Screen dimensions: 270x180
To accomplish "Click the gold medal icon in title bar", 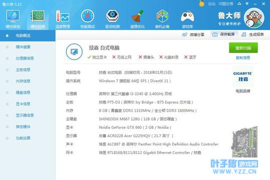I will (x=201, y=3).
